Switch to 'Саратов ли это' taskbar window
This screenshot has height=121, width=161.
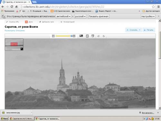pos(22,119)
